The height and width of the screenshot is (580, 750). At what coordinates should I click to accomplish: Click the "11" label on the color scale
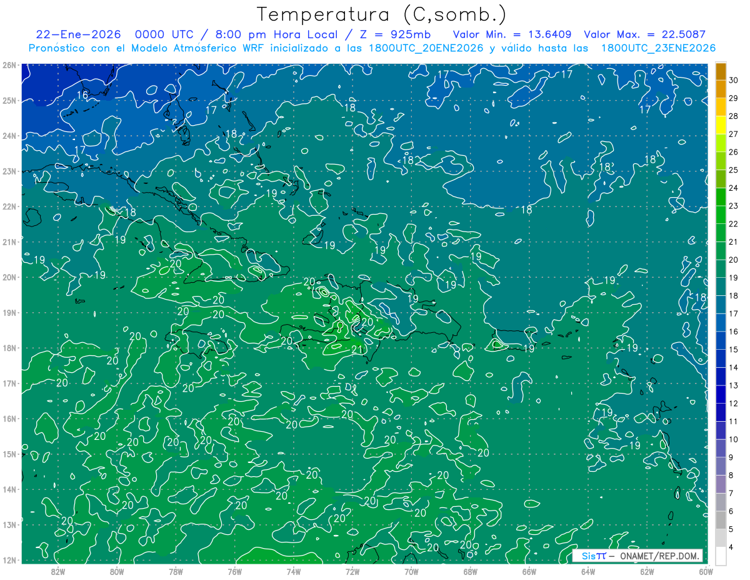tap(733, 422)
